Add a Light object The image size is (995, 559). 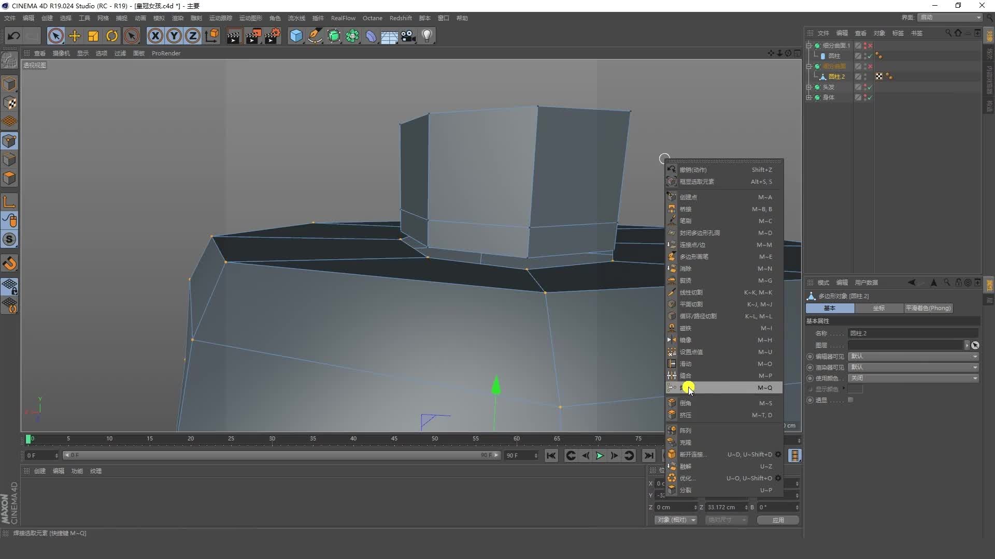[x=427, y=36]
